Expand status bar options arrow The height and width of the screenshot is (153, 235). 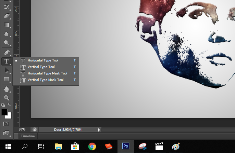point(99,130)
